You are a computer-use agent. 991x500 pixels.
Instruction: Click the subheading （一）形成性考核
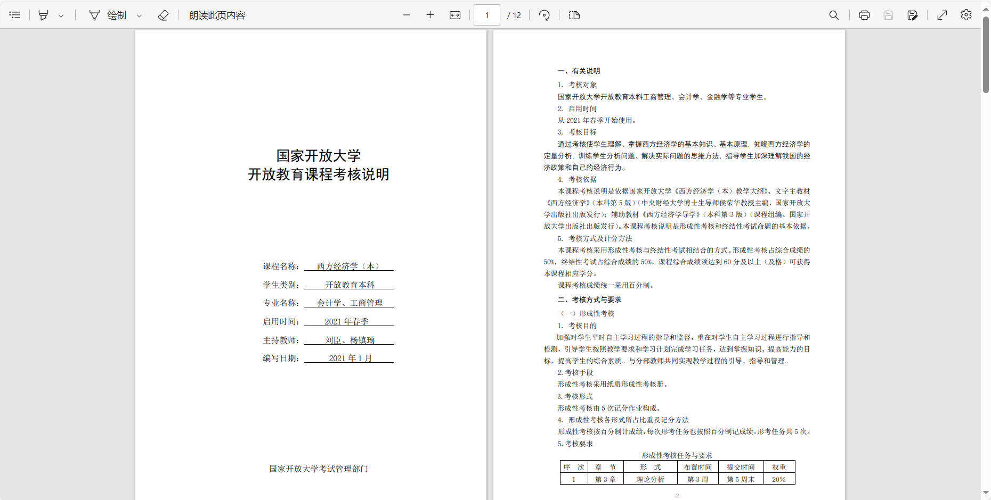tap(586, 313)
